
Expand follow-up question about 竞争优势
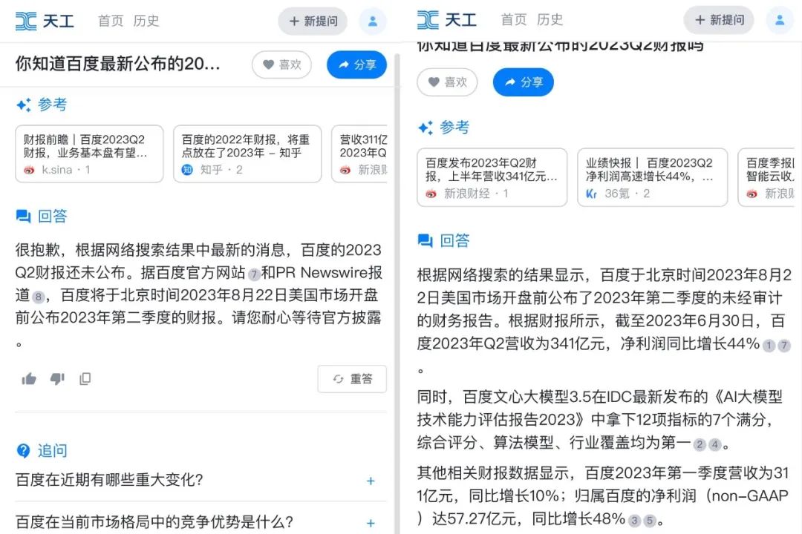[x=195, y=521]
